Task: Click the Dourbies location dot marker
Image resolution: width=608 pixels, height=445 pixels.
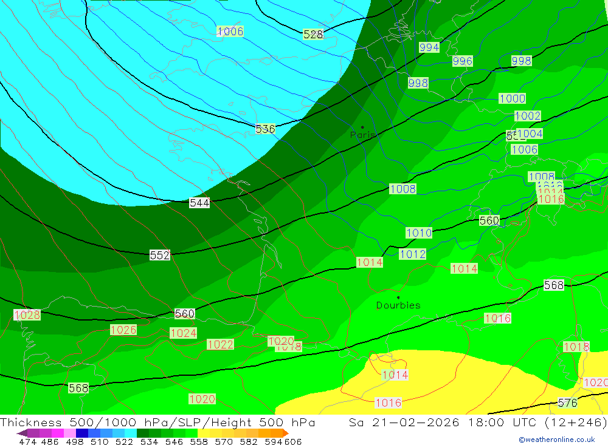Action: (398, 297)
